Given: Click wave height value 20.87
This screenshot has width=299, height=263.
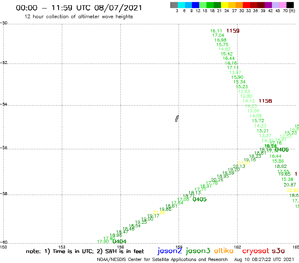Looking at the screenshot, I should (290, 185).
